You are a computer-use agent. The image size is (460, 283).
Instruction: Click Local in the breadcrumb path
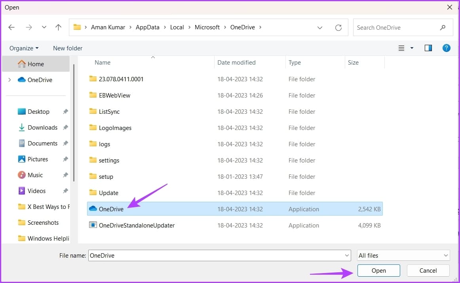(x=177, y=27)
